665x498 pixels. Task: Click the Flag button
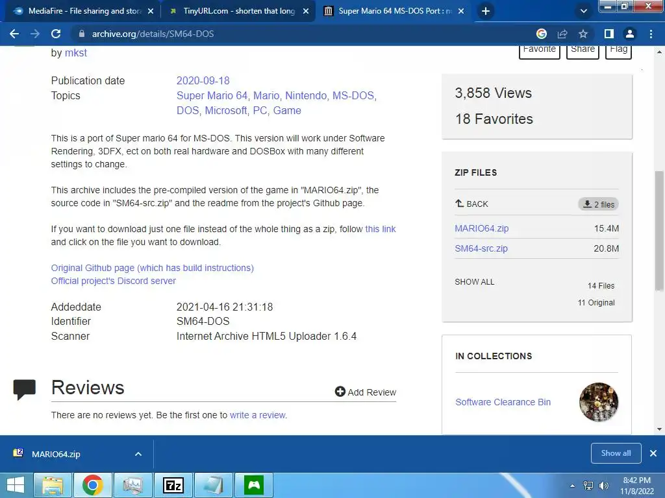pos(618,51)
